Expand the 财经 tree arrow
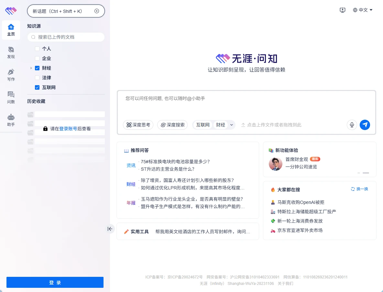 point(31,68)
